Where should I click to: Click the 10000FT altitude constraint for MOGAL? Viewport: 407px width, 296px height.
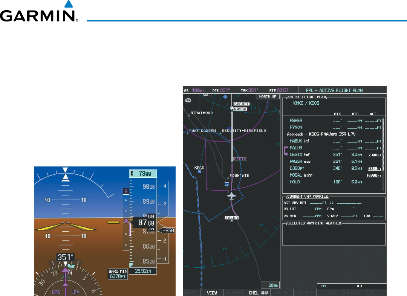(x=374, y=175)
